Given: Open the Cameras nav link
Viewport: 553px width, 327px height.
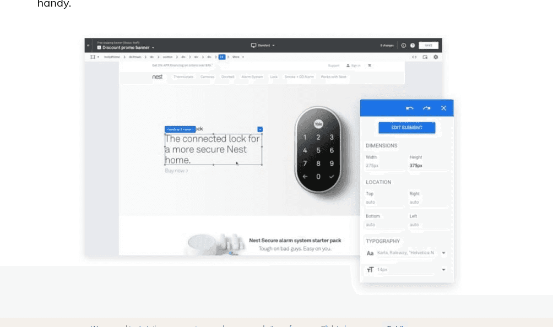Looking at the screenshot, I should coord(207,77).
